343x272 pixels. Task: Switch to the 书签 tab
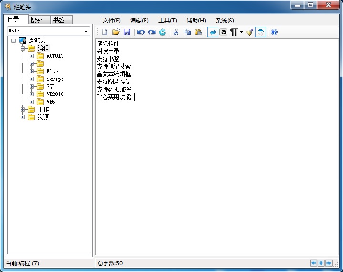tap(61, 20)
